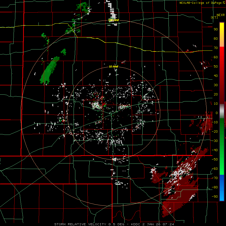Select the 80 value on velocity scale
This screenshot has width=226, height=226.
(216, 38)
